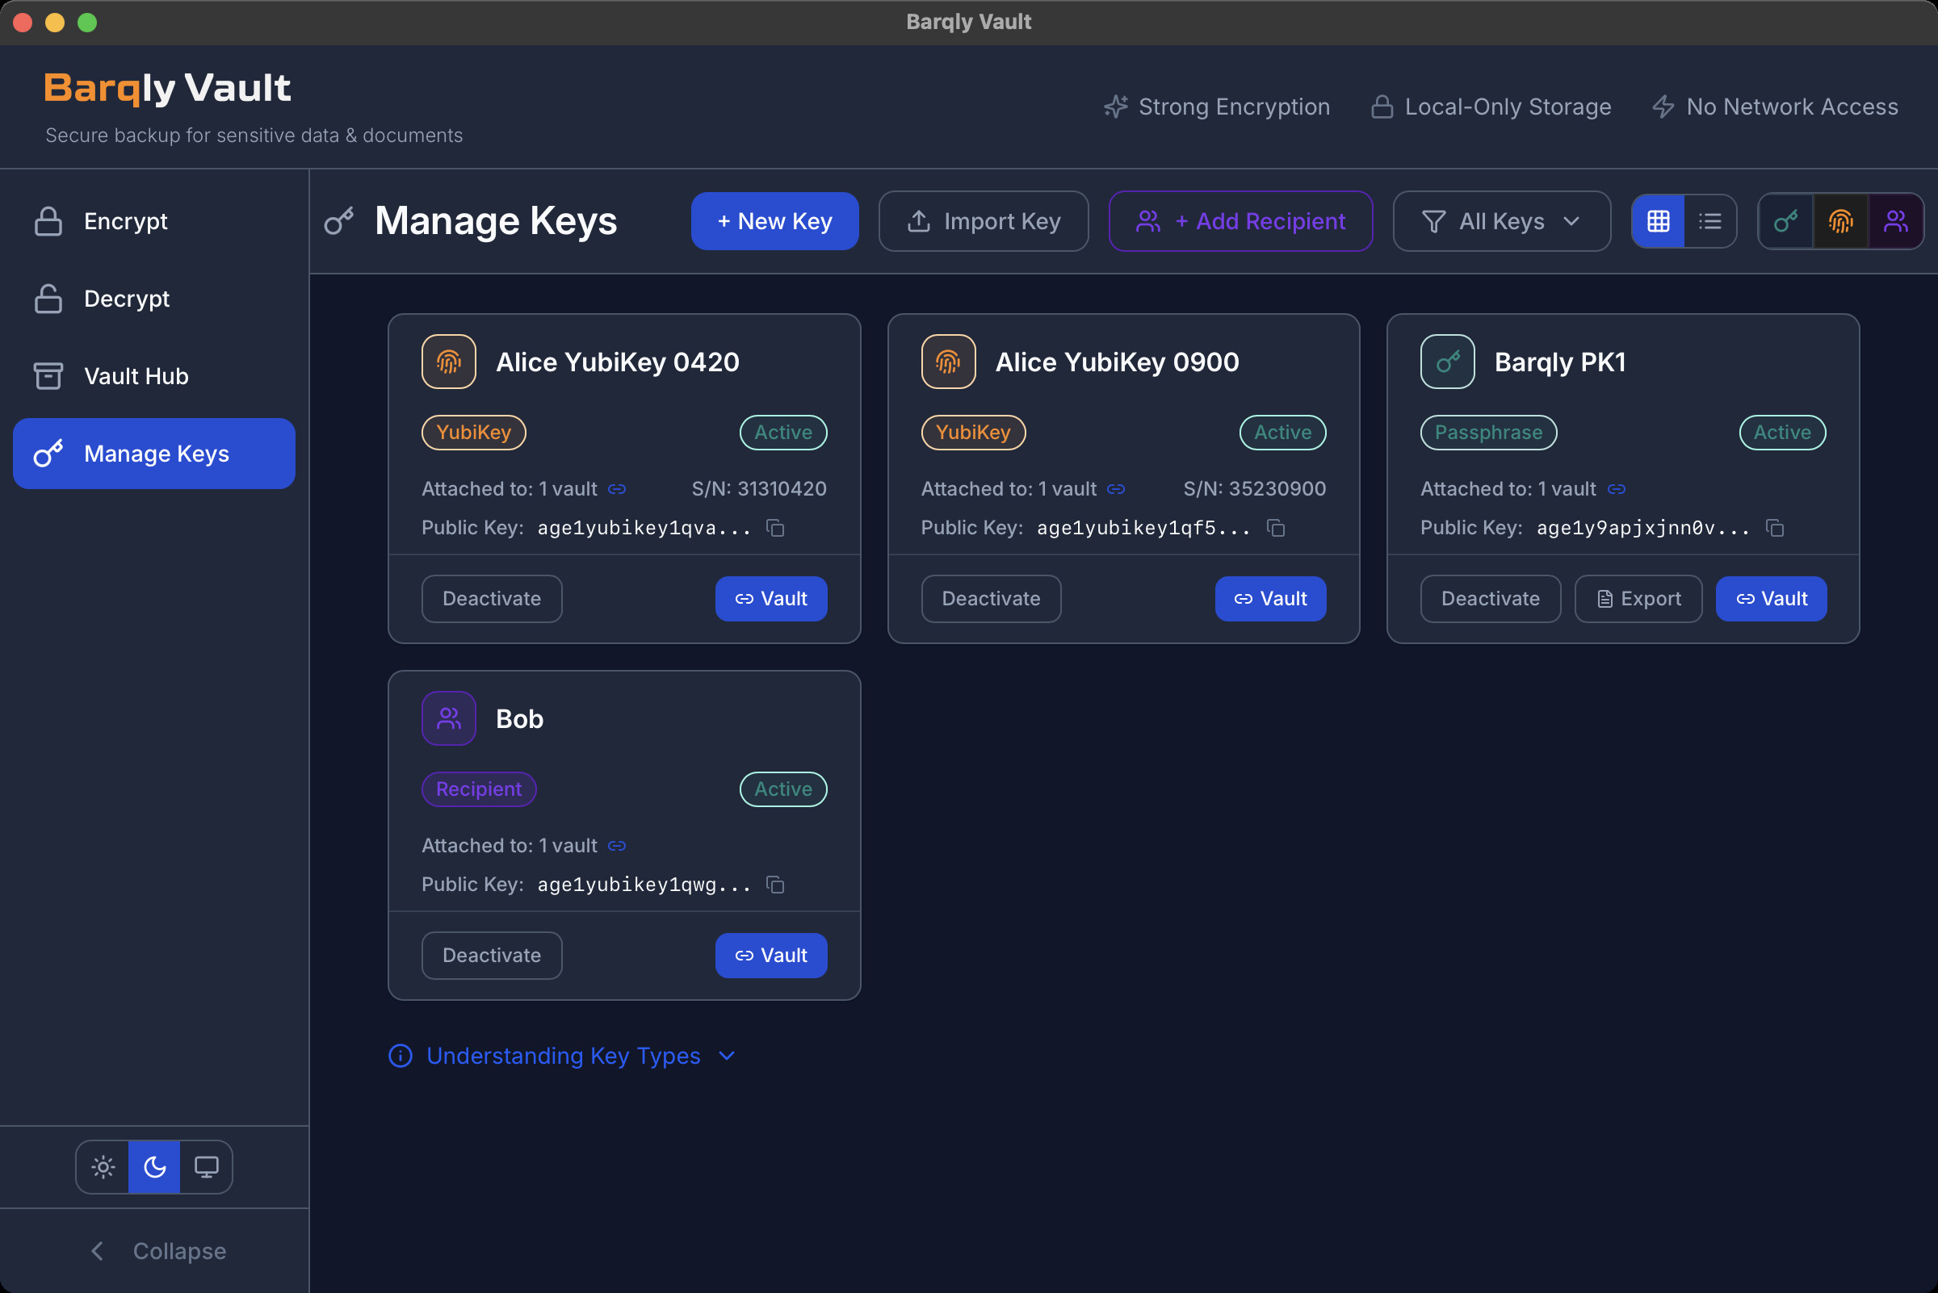Go to the Decrypt page
This screenshot has width=1938, height=1293.
click(126, 299)
